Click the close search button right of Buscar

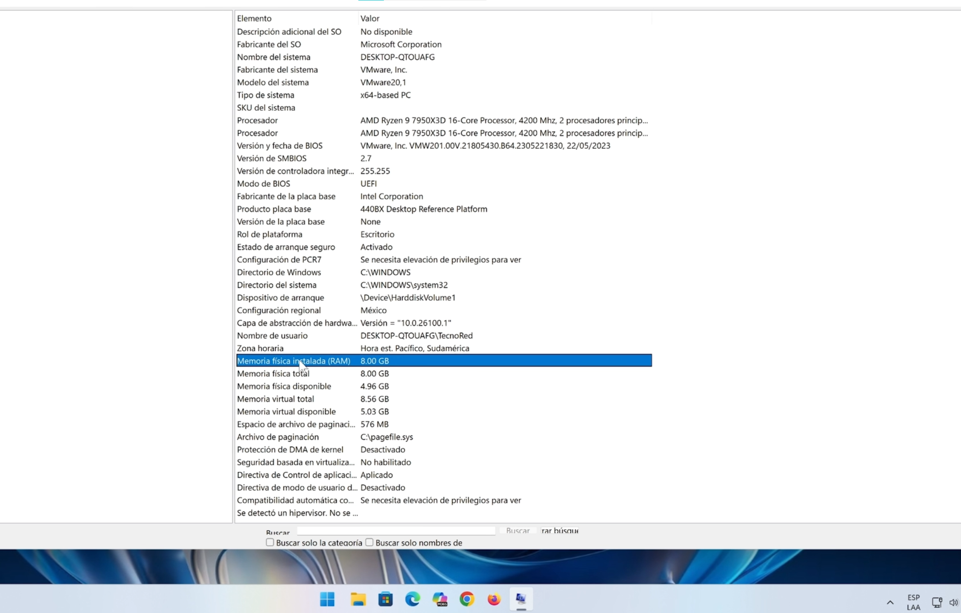click(559, 530)
